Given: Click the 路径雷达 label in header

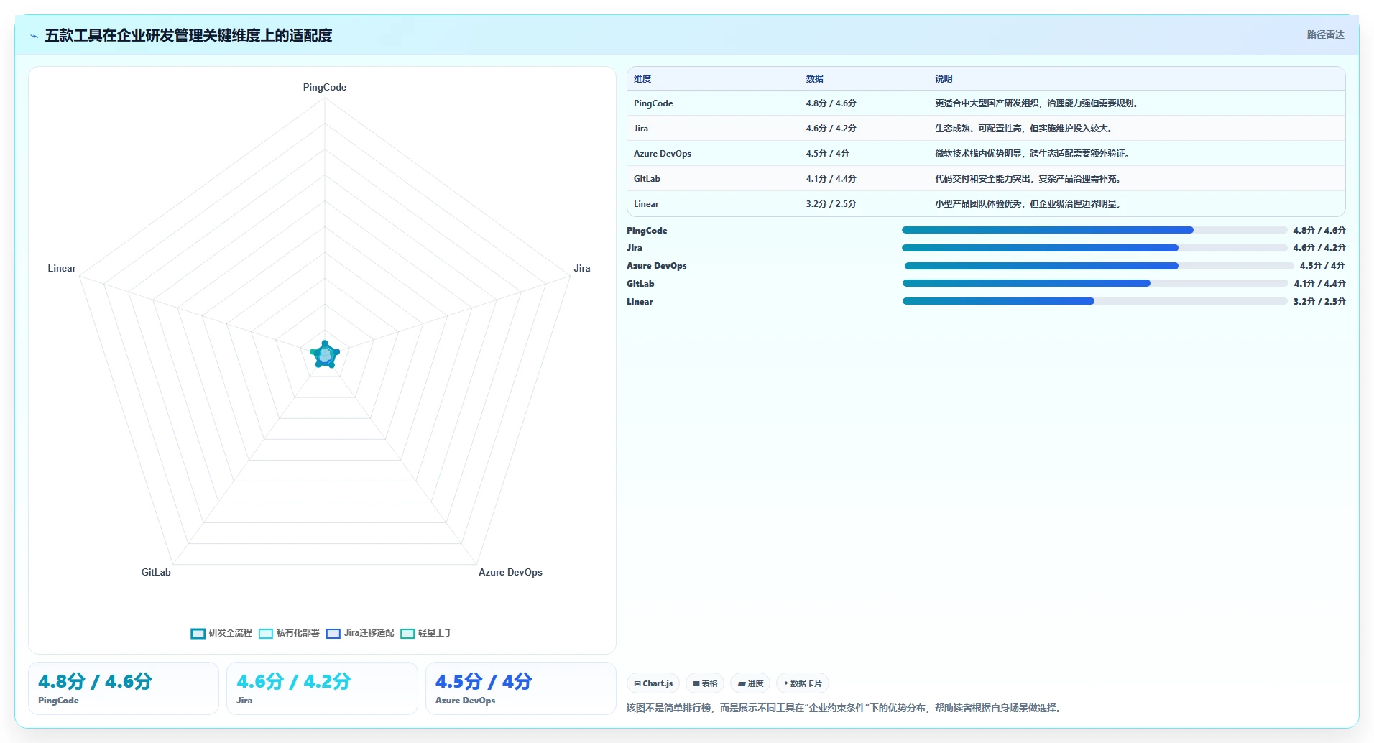Looking at the screenshot, I should click(x=1325, y=34).
